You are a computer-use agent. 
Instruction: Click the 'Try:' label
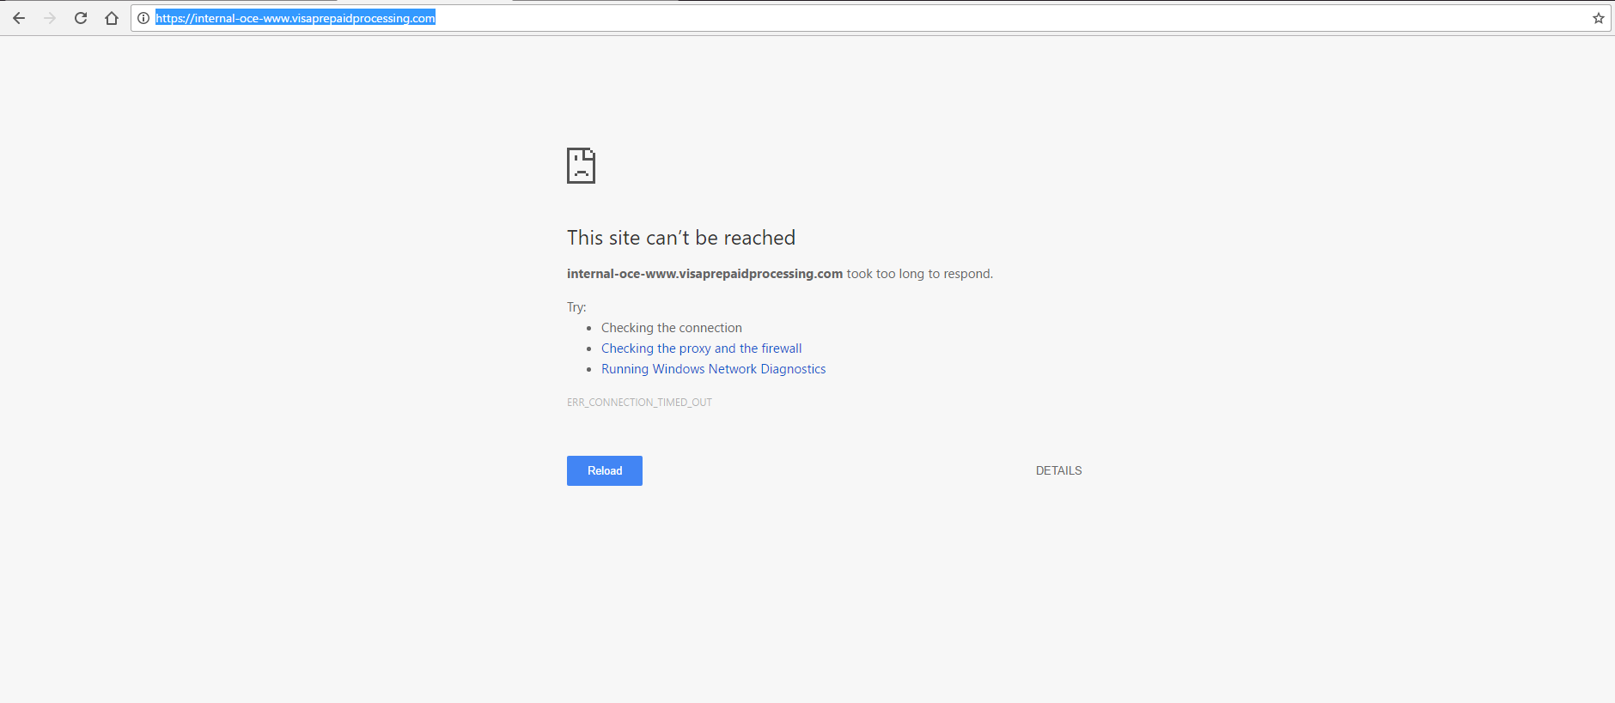576,307
